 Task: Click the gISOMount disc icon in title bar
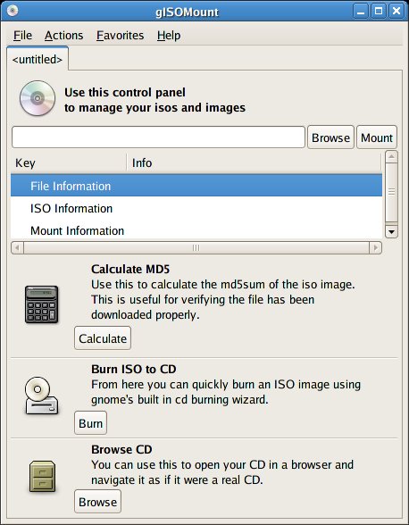(x=13, y=11)
